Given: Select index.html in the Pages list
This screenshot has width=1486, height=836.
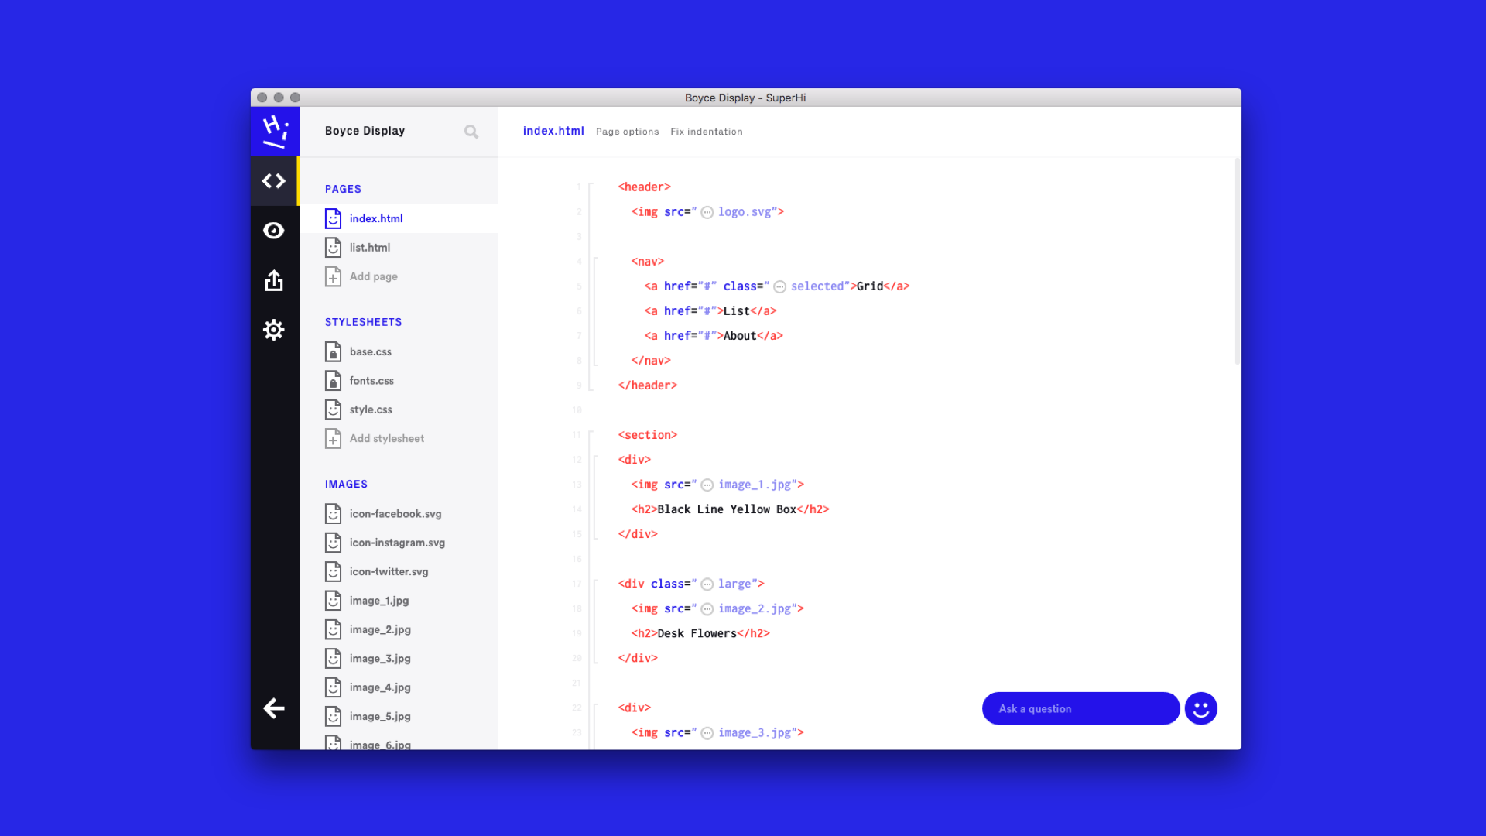Looking at the screenshot, I should point(399,219).
